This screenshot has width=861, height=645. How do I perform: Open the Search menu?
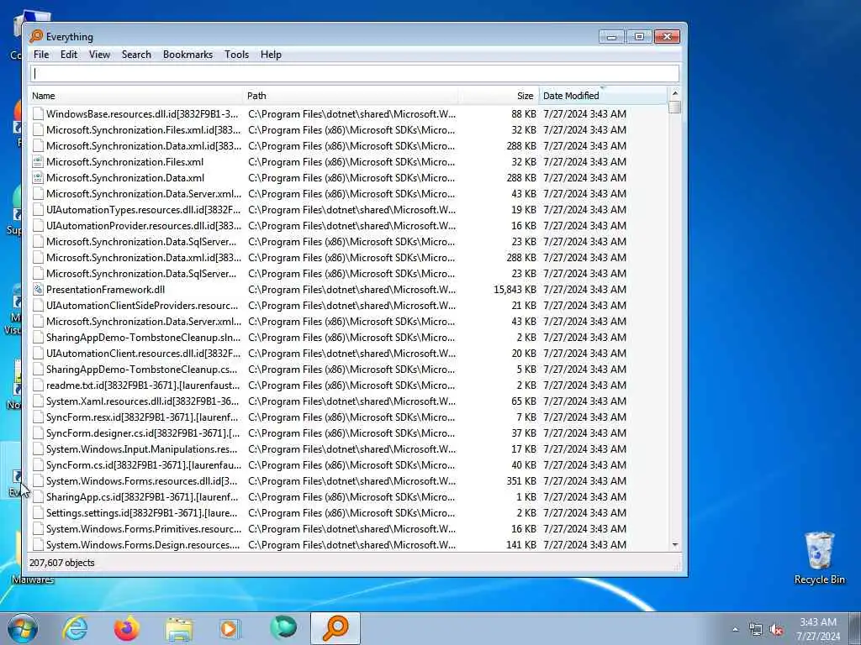click(x=136, y=55)
